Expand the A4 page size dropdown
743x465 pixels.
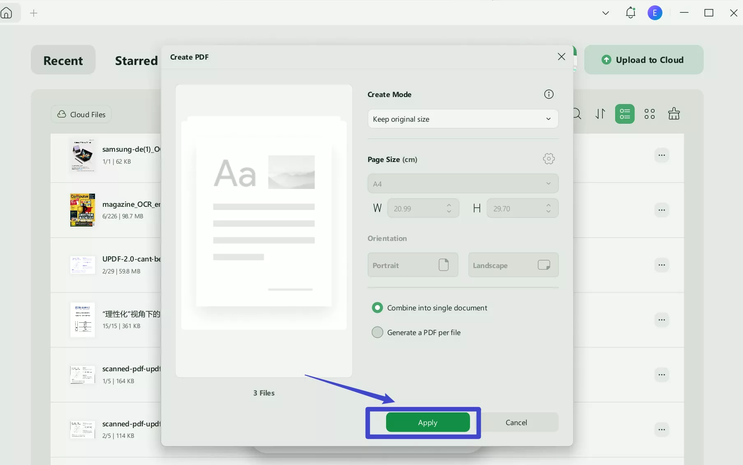[x=463, y=183]
